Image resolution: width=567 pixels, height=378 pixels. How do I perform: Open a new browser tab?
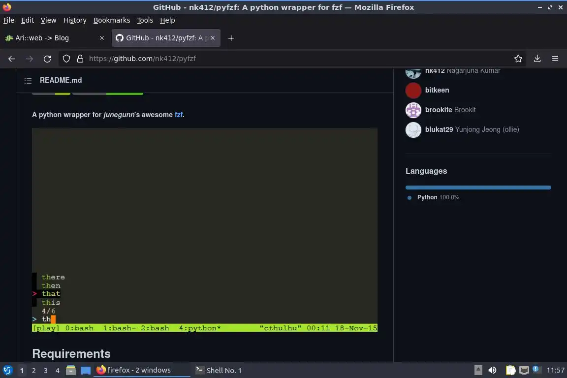(231, 38)
